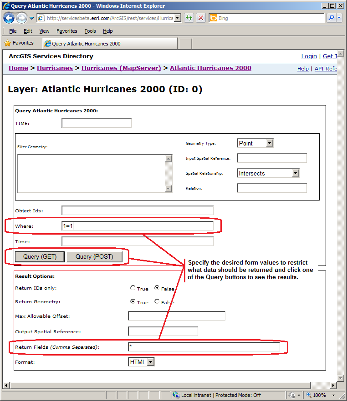Screen dimensions: 347x401
Task: Click the Local intranet zone globe icon
Action: click(176, 395)
